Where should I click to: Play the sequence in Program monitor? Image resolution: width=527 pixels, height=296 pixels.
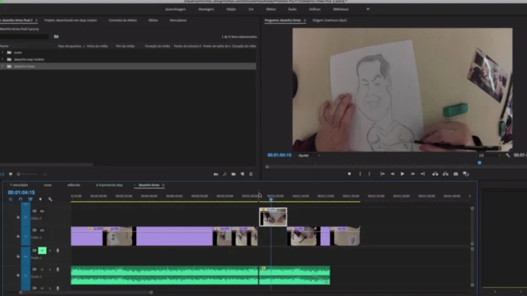[402, 174]
